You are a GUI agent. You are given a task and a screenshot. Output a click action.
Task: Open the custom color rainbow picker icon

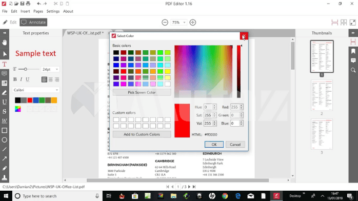pyautogui.click(x=18, y=109)
